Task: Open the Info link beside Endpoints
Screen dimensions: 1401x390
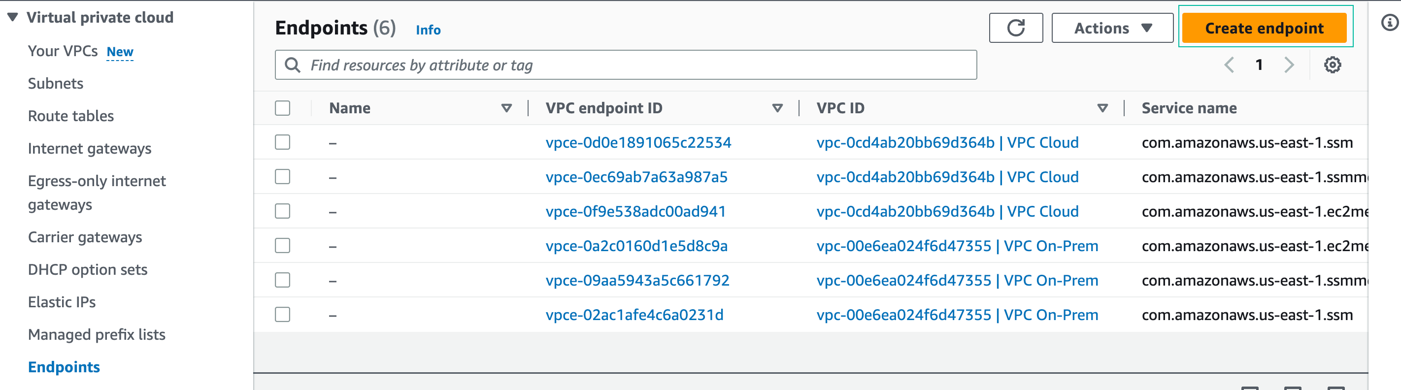Action: [x=428, y=30]
